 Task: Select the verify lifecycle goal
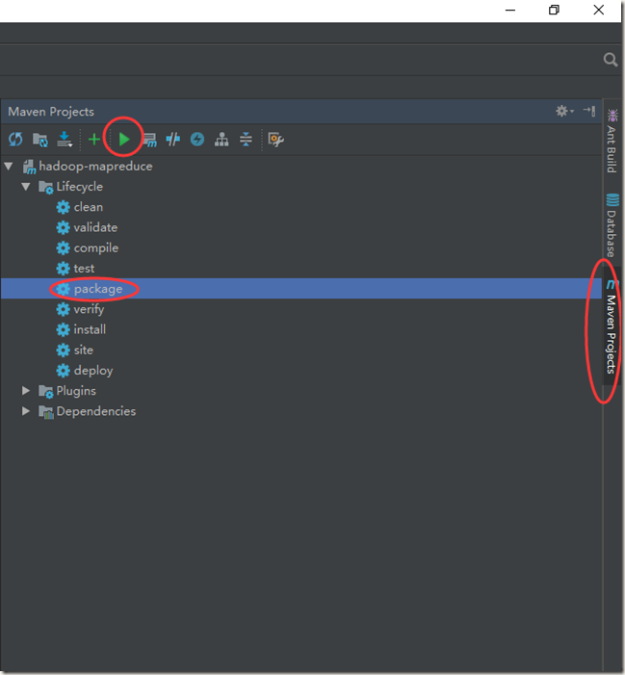point(89,309)
